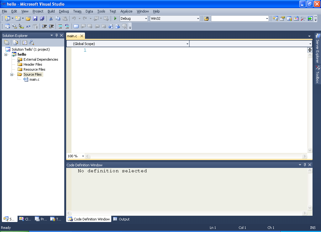Viewport: 321px width, 232px height.
Task: Click the Navigate Forward icon
Action: tap(106, 18)
